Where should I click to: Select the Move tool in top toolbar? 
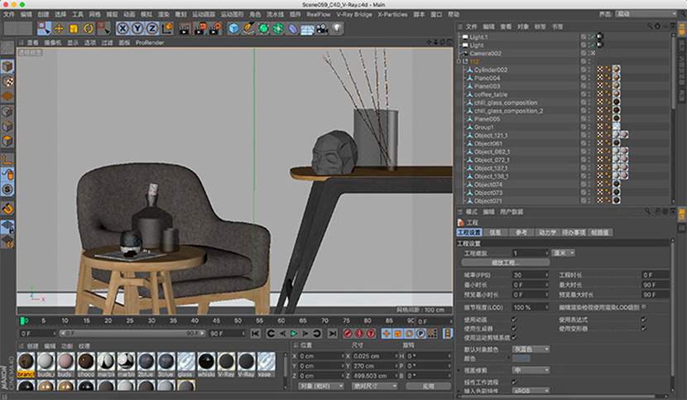(x=60, y=28)
